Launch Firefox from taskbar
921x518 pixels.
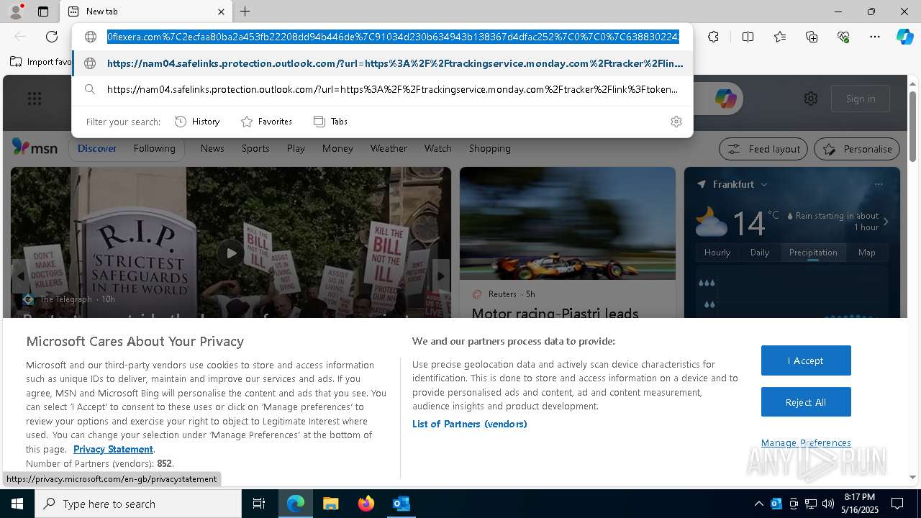click(366, 504)
